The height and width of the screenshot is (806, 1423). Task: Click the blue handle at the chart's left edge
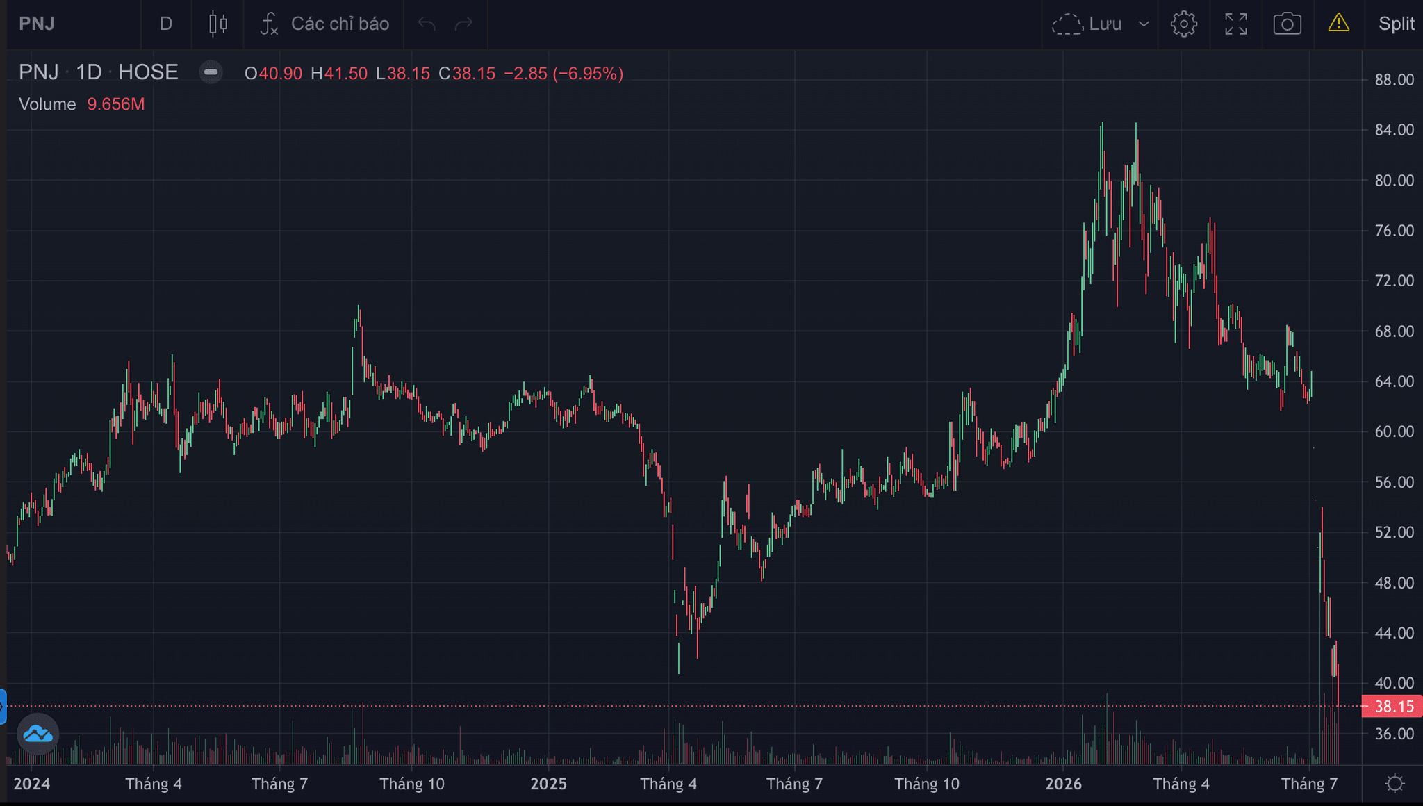point(3,707)
